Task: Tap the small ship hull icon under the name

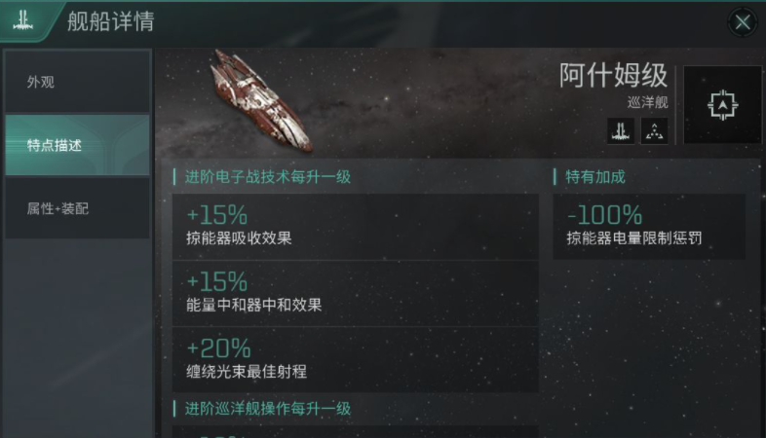Action: pyautogui.click(x=621, y=130)
